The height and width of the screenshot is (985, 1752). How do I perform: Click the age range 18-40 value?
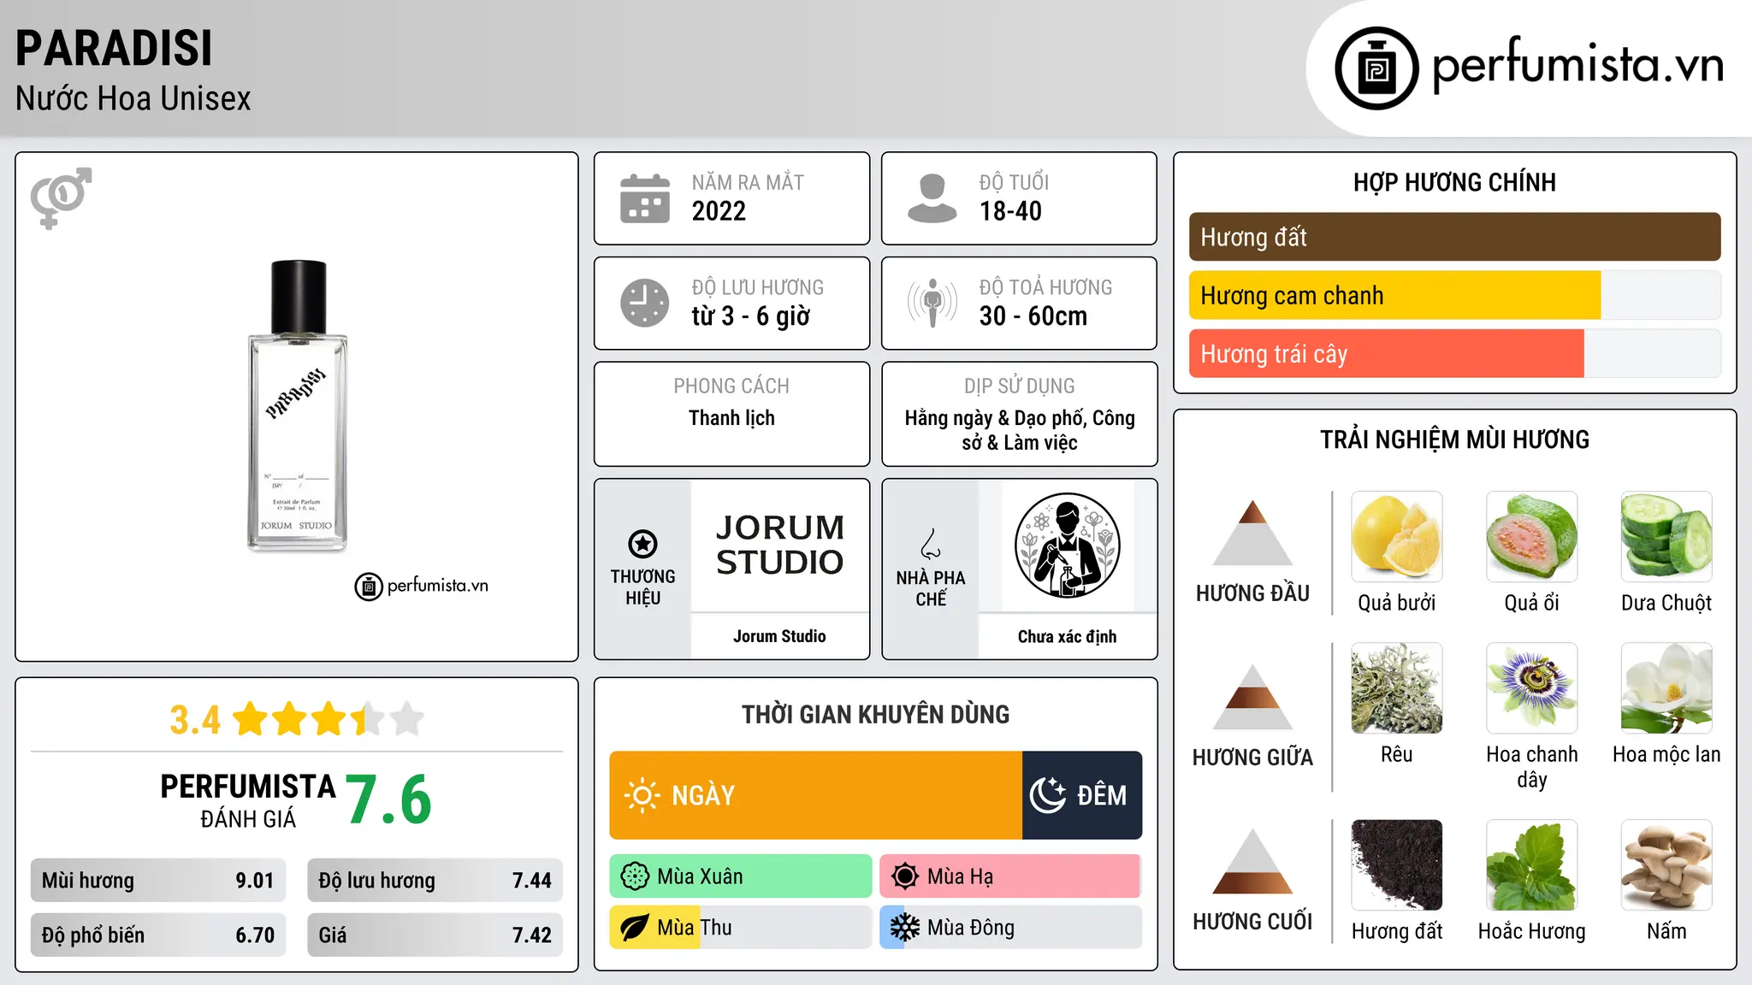coord(1010,211)
